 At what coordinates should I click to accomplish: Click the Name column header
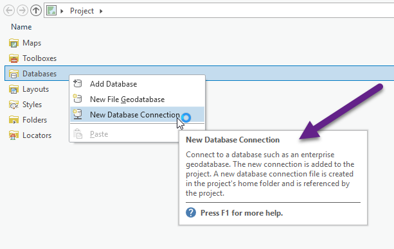[x=21, y=27]
